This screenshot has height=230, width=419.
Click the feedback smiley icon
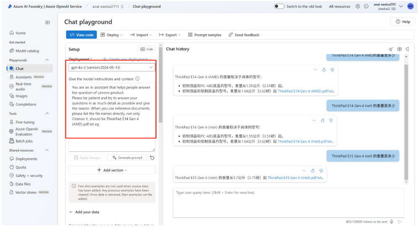click(366, 6)
